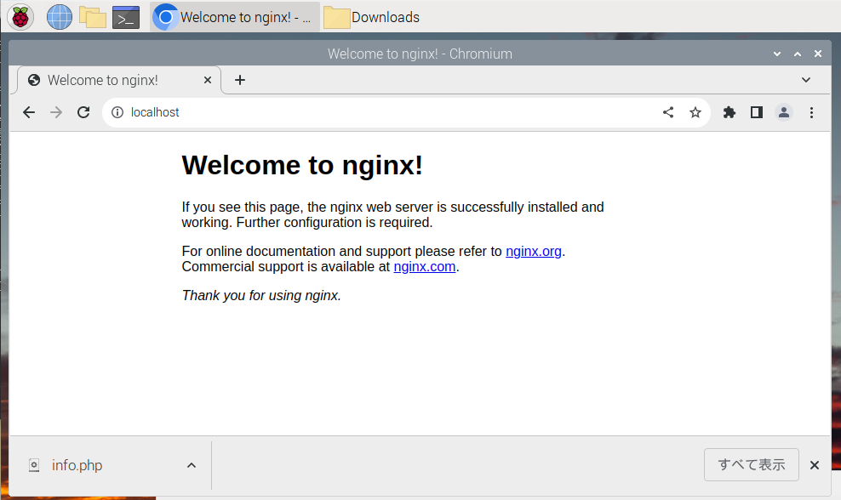Open the site information icon

[x=117, y=112]
